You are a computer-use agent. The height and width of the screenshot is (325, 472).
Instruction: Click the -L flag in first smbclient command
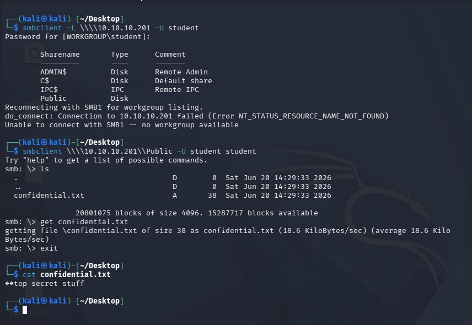(x=71, y=28)
